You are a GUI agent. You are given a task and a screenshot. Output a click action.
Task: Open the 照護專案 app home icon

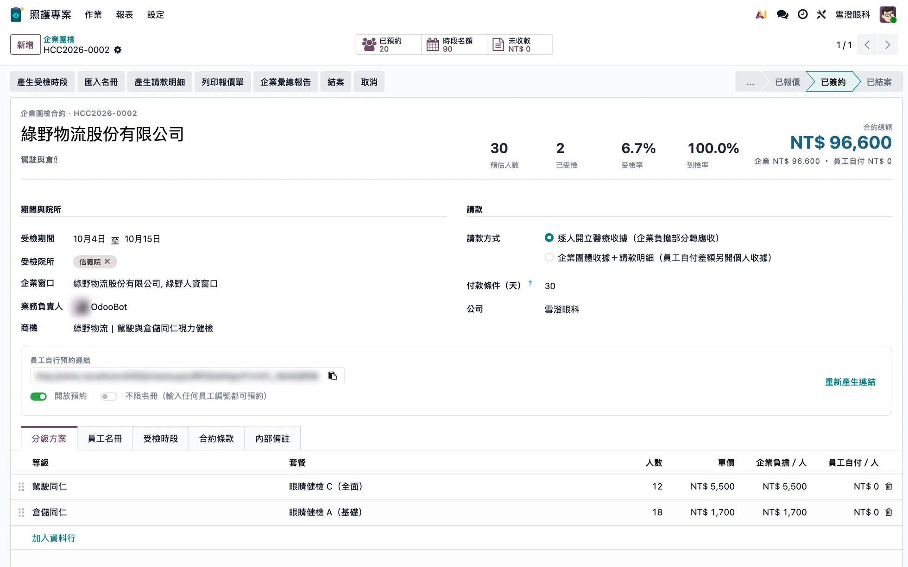point(17,14)
